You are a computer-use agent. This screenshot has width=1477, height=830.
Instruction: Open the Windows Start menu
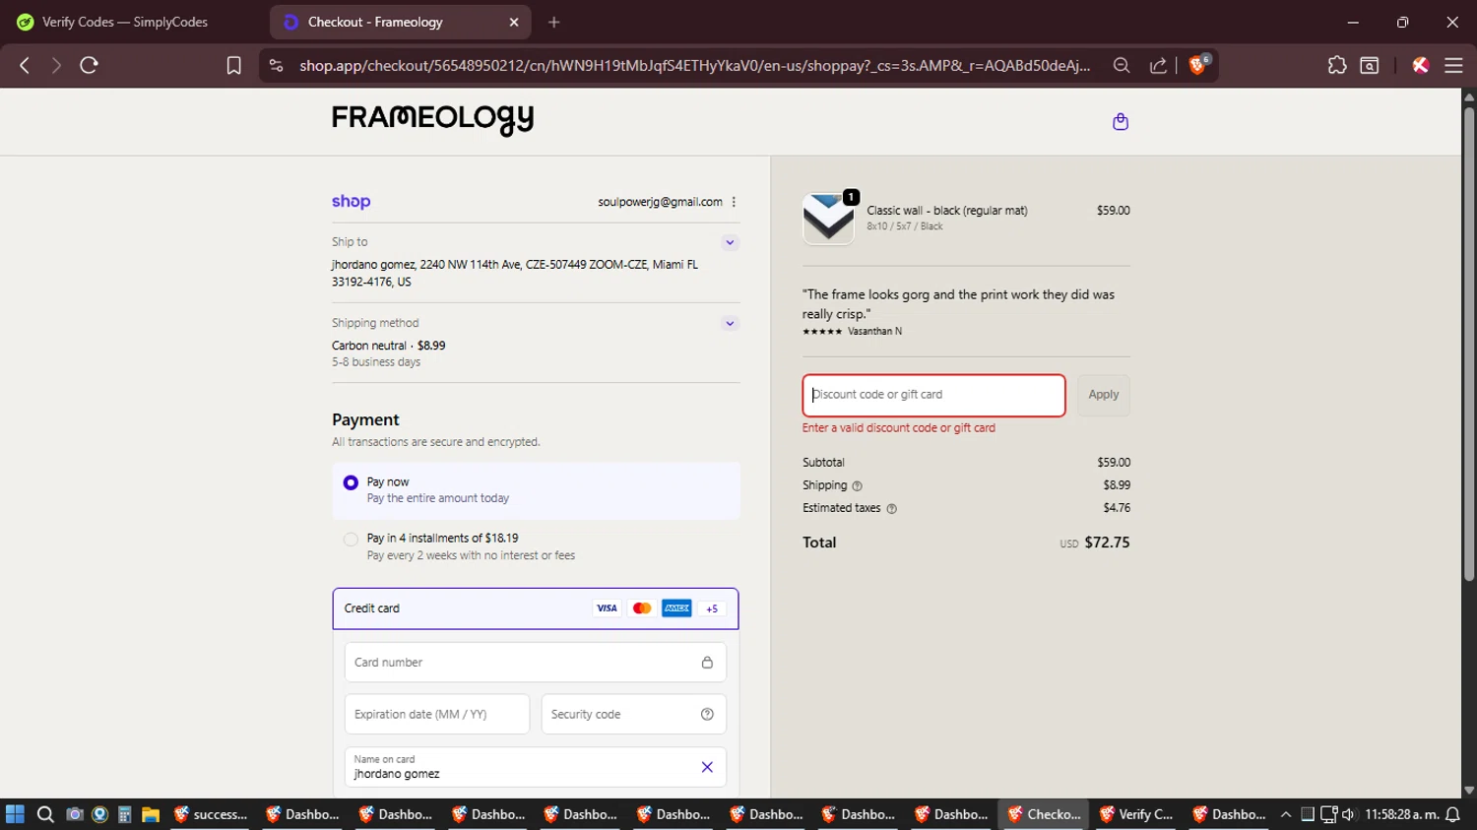15,814
